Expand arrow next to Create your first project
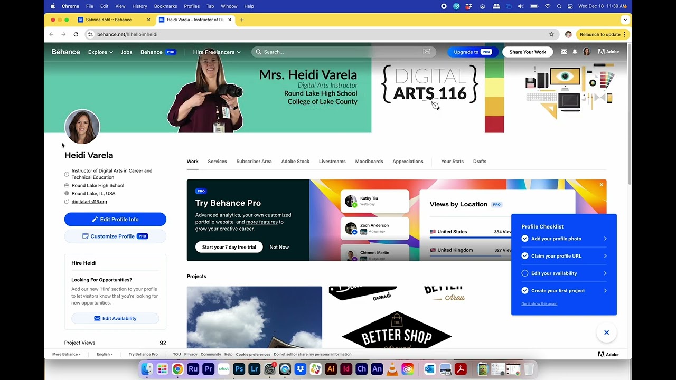This screenshot has height=380, width=676. point(605,291)
